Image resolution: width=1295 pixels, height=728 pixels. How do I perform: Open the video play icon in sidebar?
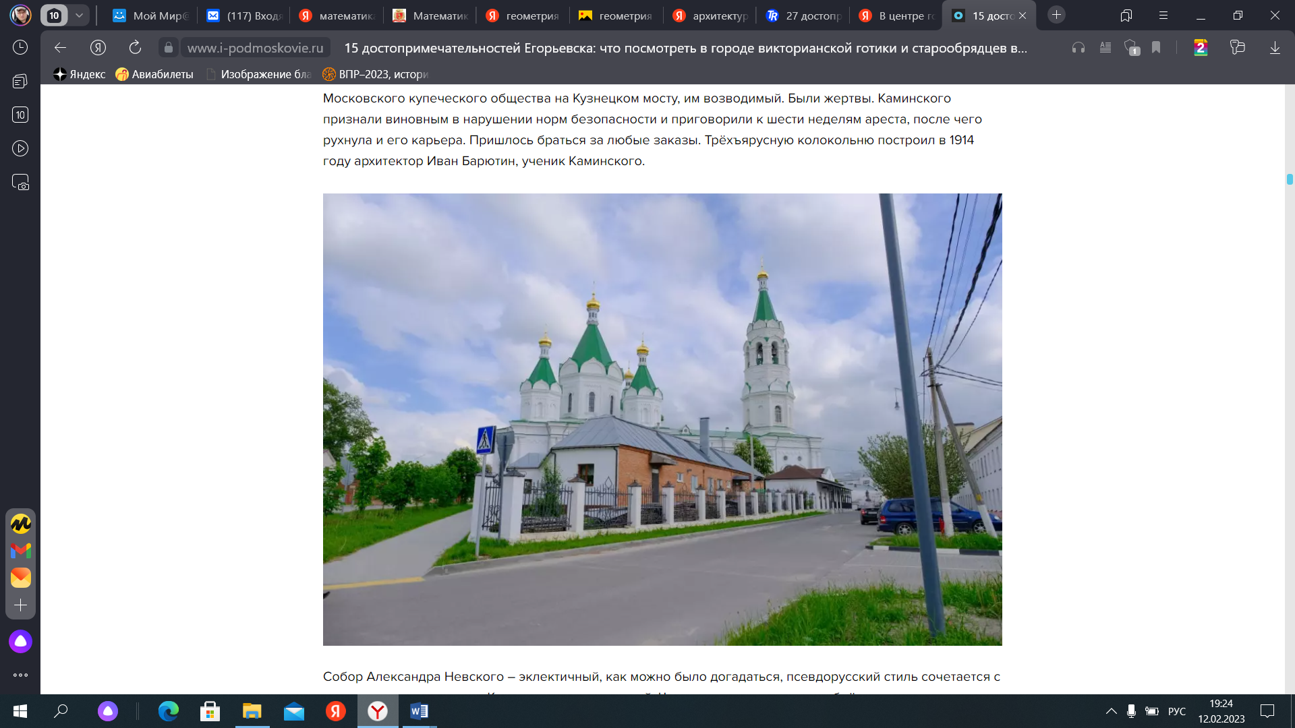pos(20,148)
